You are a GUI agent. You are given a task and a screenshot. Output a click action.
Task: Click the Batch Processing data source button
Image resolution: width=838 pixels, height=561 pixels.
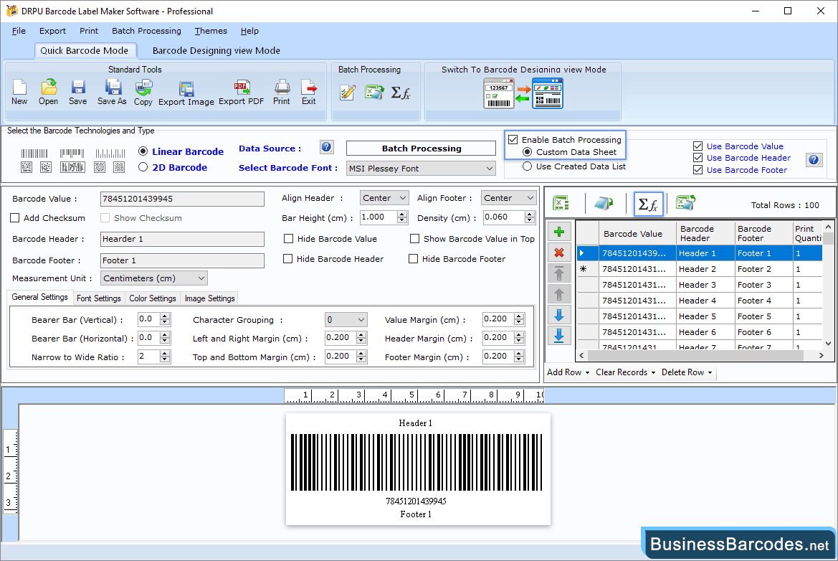point(421,148)
